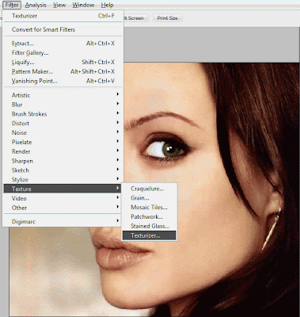Click the Fit Screen button

(135, 18)
